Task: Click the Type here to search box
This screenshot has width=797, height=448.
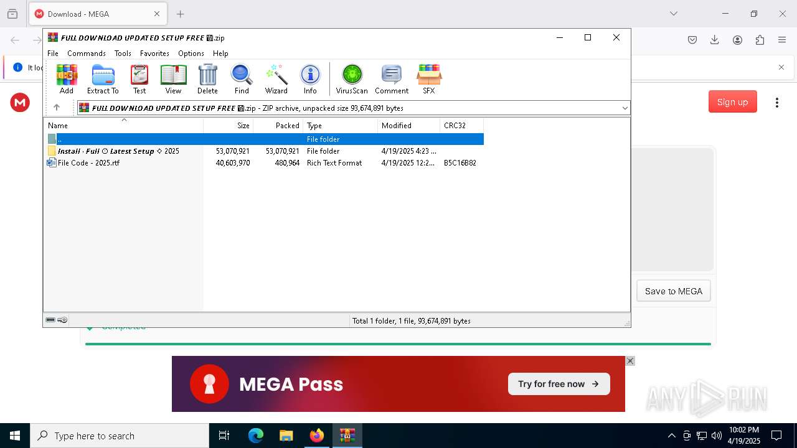Action: (x=120, y=436)
